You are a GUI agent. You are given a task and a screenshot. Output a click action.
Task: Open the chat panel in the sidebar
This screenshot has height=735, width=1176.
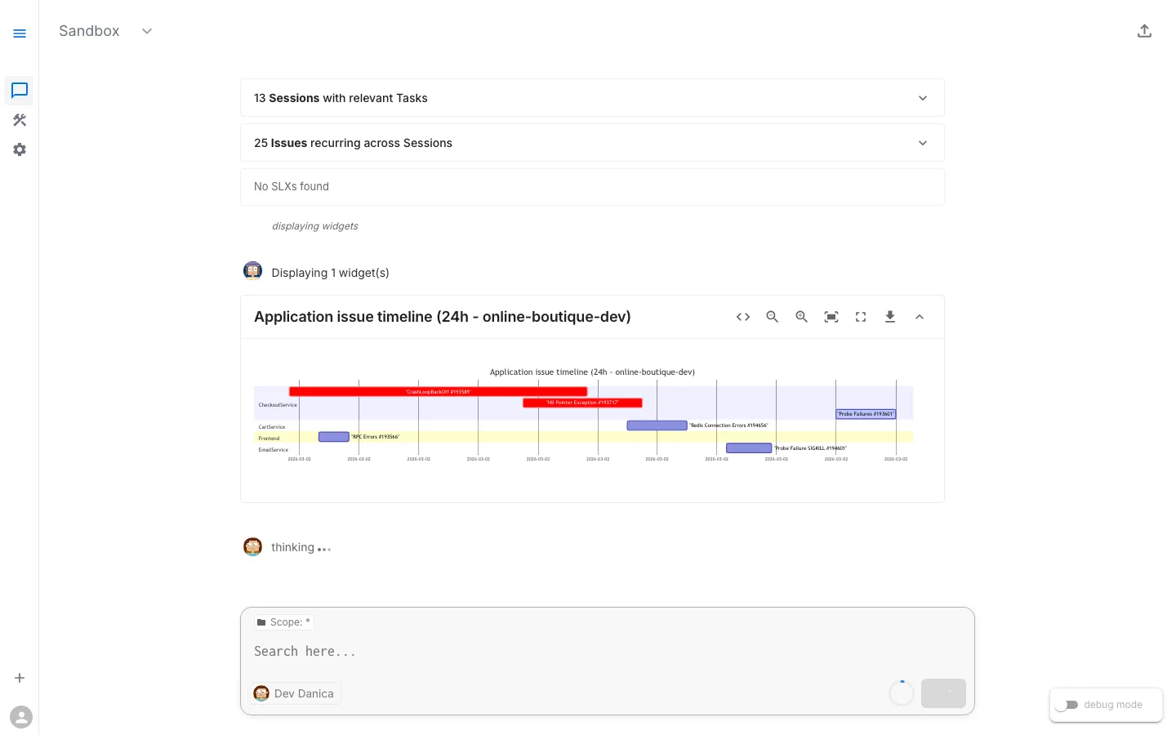(20, 91)
